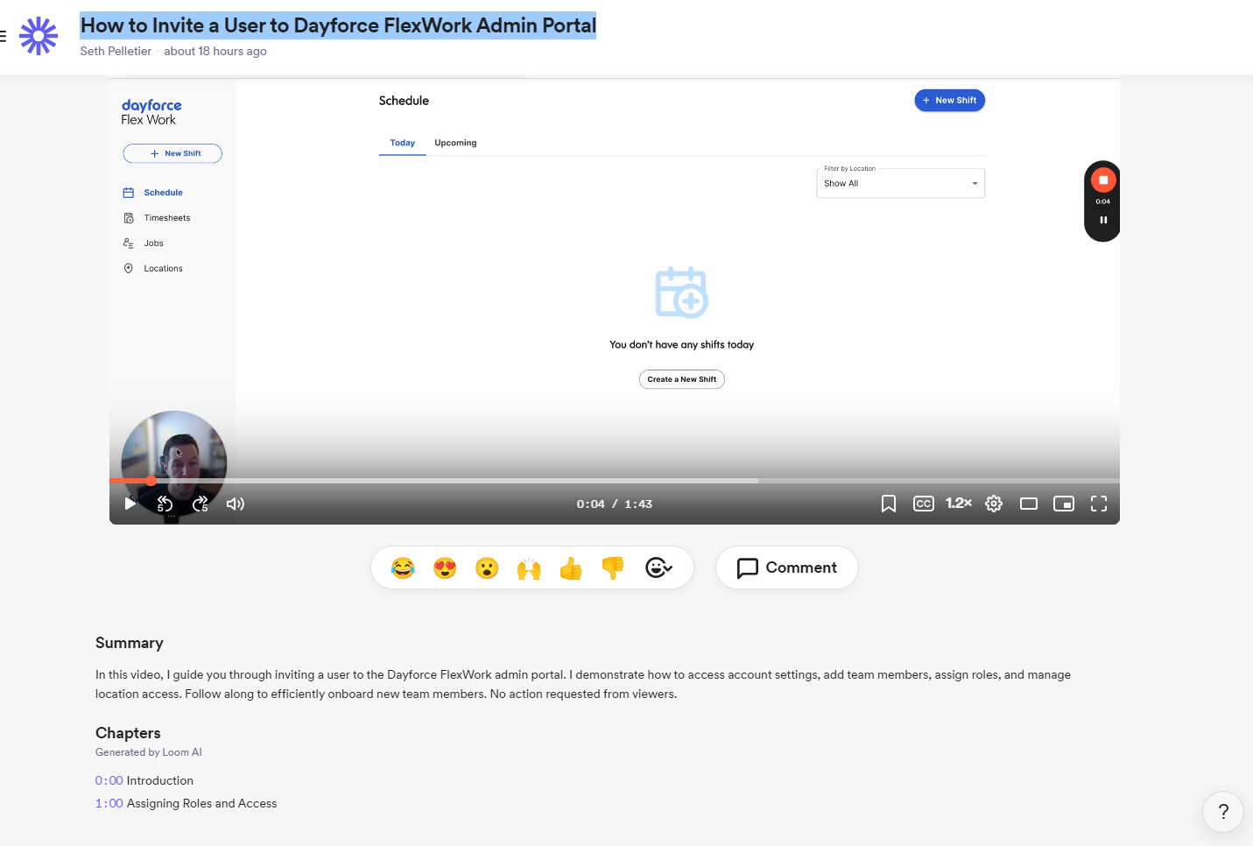Select Schedule in Dayforce sidebar

pos(153,193)
